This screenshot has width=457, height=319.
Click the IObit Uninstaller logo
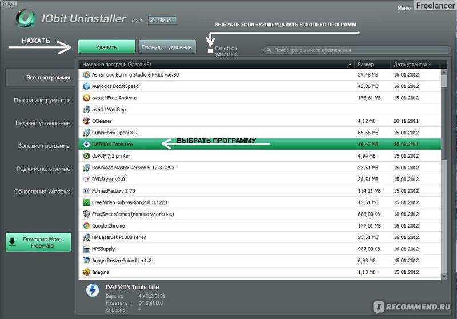(26, 18)
